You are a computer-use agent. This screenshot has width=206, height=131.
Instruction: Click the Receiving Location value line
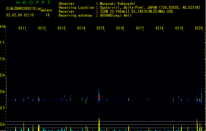pyautogui.click(x=150, y=8)
